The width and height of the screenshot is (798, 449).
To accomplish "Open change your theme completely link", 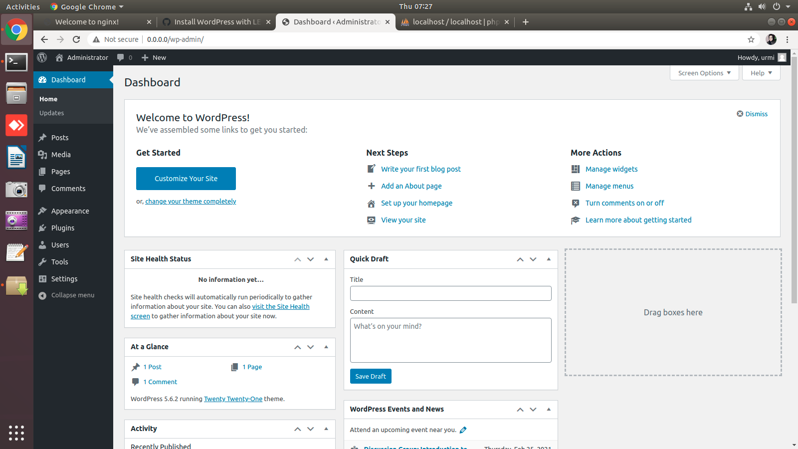I will pos(191,202).
